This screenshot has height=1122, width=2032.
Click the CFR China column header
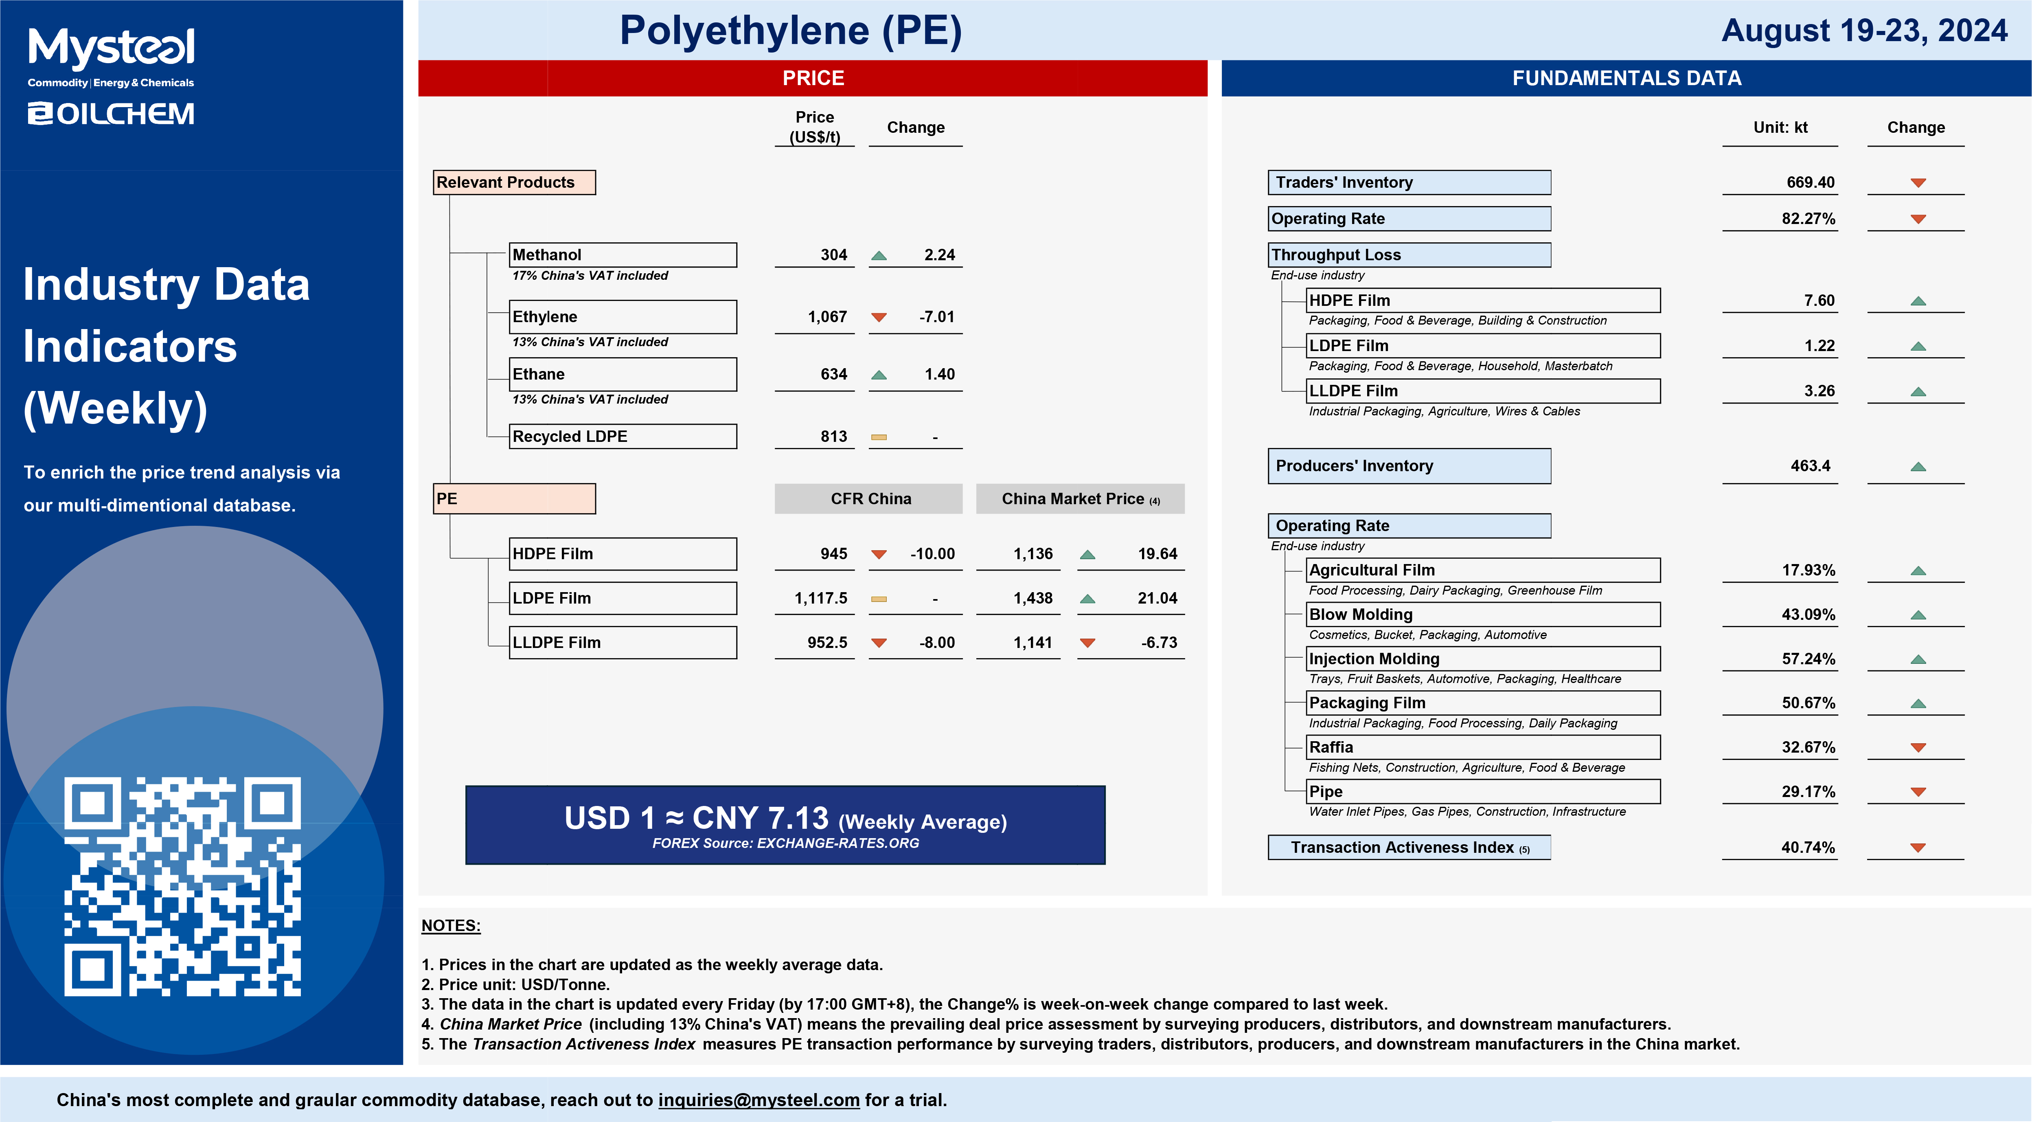[868, 498]
